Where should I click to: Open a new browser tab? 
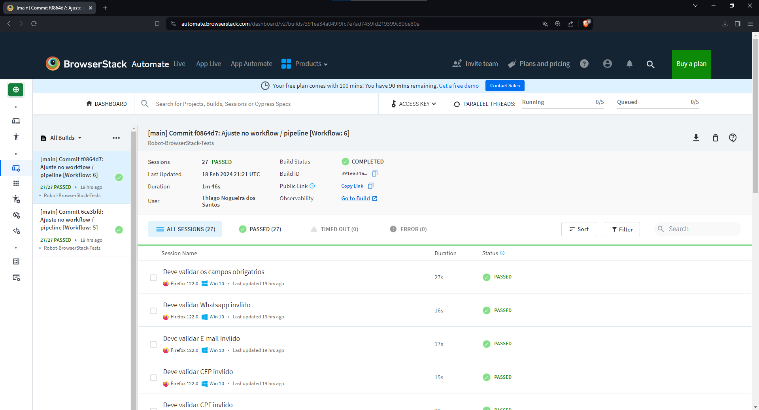[105, 8]
